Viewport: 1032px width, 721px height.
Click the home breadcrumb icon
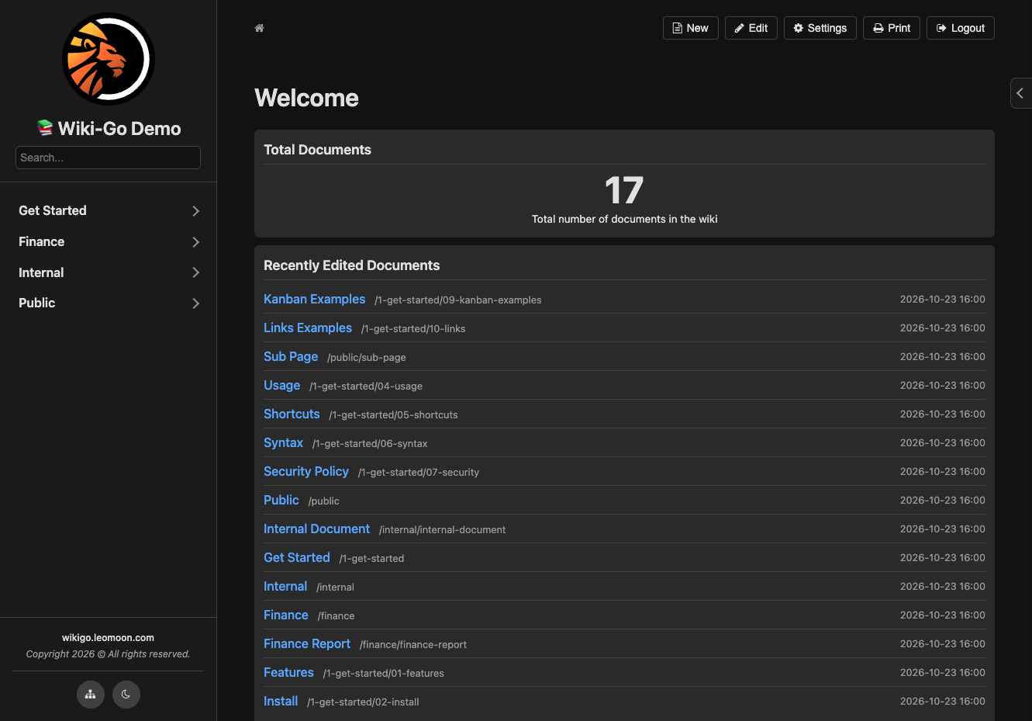(260, 28)
